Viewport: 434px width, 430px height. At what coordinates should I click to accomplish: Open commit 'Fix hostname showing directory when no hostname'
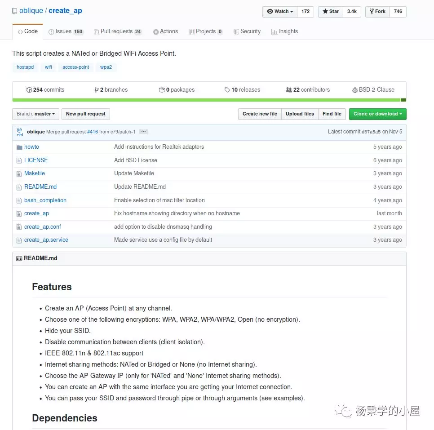pyautogui.click(x=177, y=213)
